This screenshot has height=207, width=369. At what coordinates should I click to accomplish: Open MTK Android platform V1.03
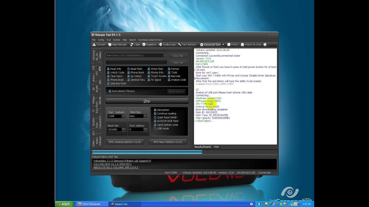125,142
